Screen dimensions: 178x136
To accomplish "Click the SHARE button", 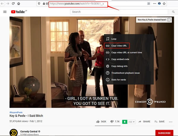I will [x=144, y=122].
